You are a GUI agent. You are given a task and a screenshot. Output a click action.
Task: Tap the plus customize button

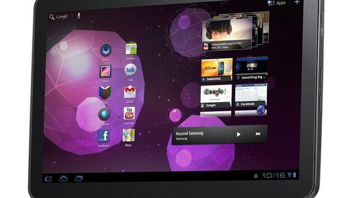point(297,2)
